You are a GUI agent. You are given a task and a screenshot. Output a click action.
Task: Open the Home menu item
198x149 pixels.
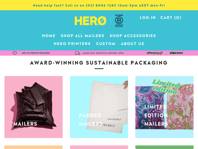pos(49,36)
